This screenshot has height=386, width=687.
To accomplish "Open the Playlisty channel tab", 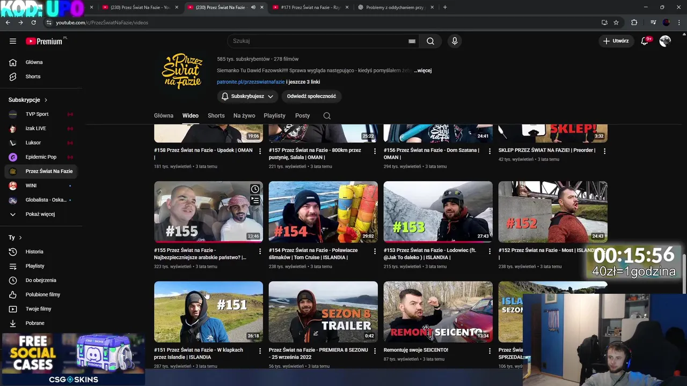I will [274, 115].
